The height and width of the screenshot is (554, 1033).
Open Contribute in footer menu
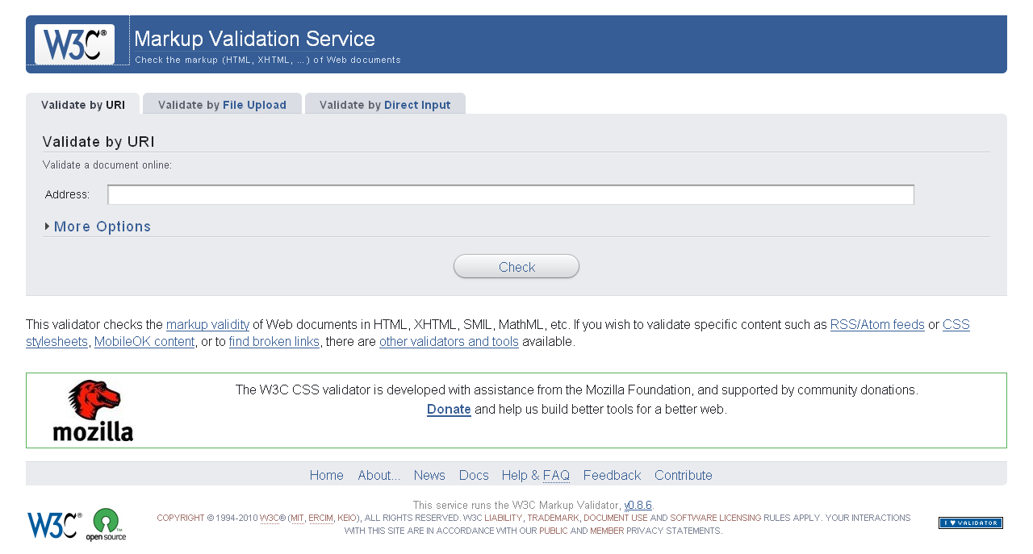tap(684, 476)
